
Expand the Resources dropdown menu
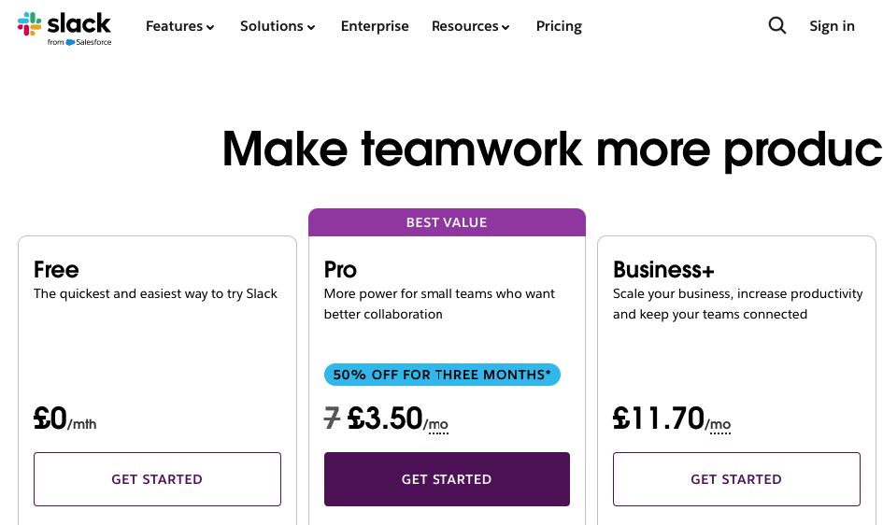pos(471,26)
